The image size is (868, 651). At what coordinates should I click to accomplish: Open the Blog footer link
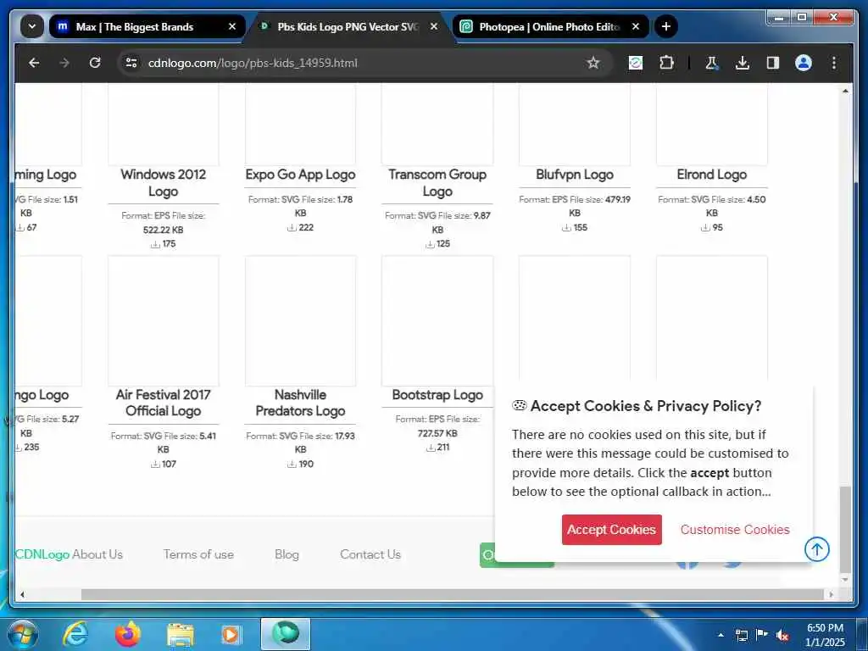(287, 554)
